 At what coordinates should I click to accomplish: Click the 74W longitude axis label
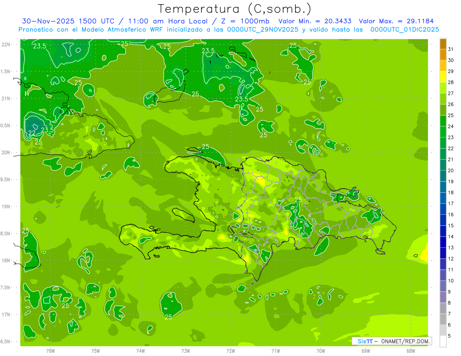point(140,351)
